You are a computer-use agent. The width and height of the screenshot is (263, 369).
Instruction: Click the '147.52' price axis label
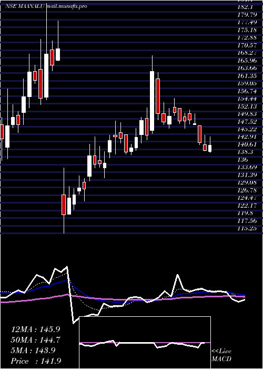247,122
